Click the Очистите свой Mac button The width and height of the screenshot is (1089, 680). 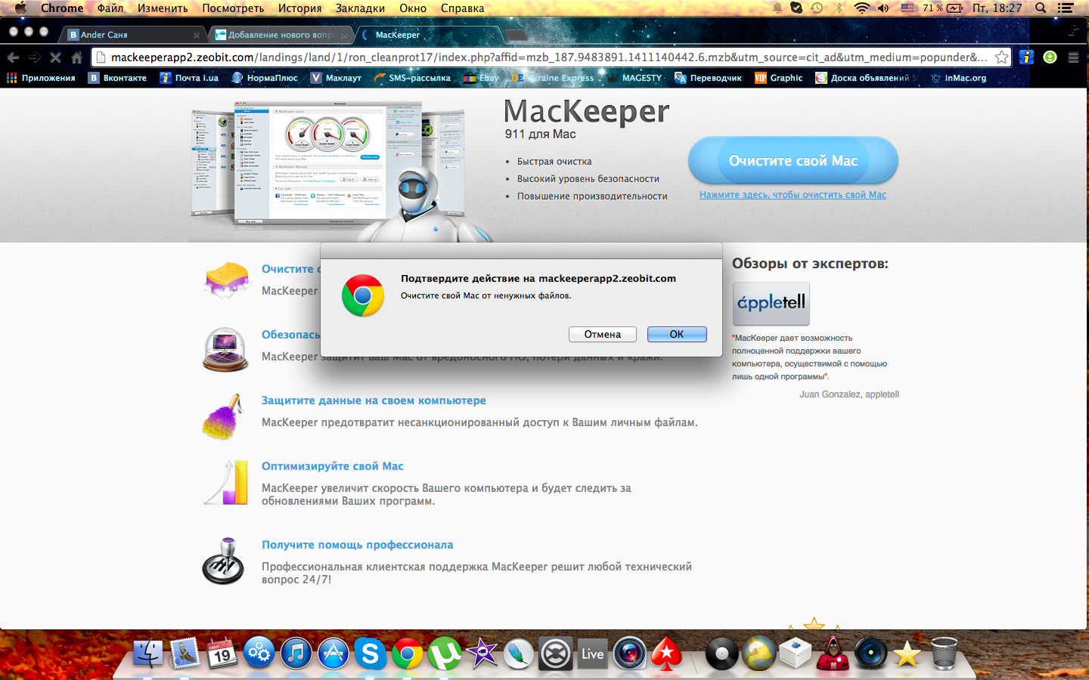pos(793,160)
